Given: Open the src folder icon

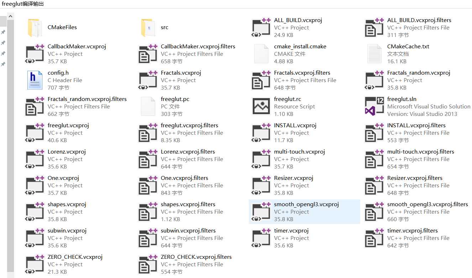Looking at the screenshot, I should click(148, 28).
